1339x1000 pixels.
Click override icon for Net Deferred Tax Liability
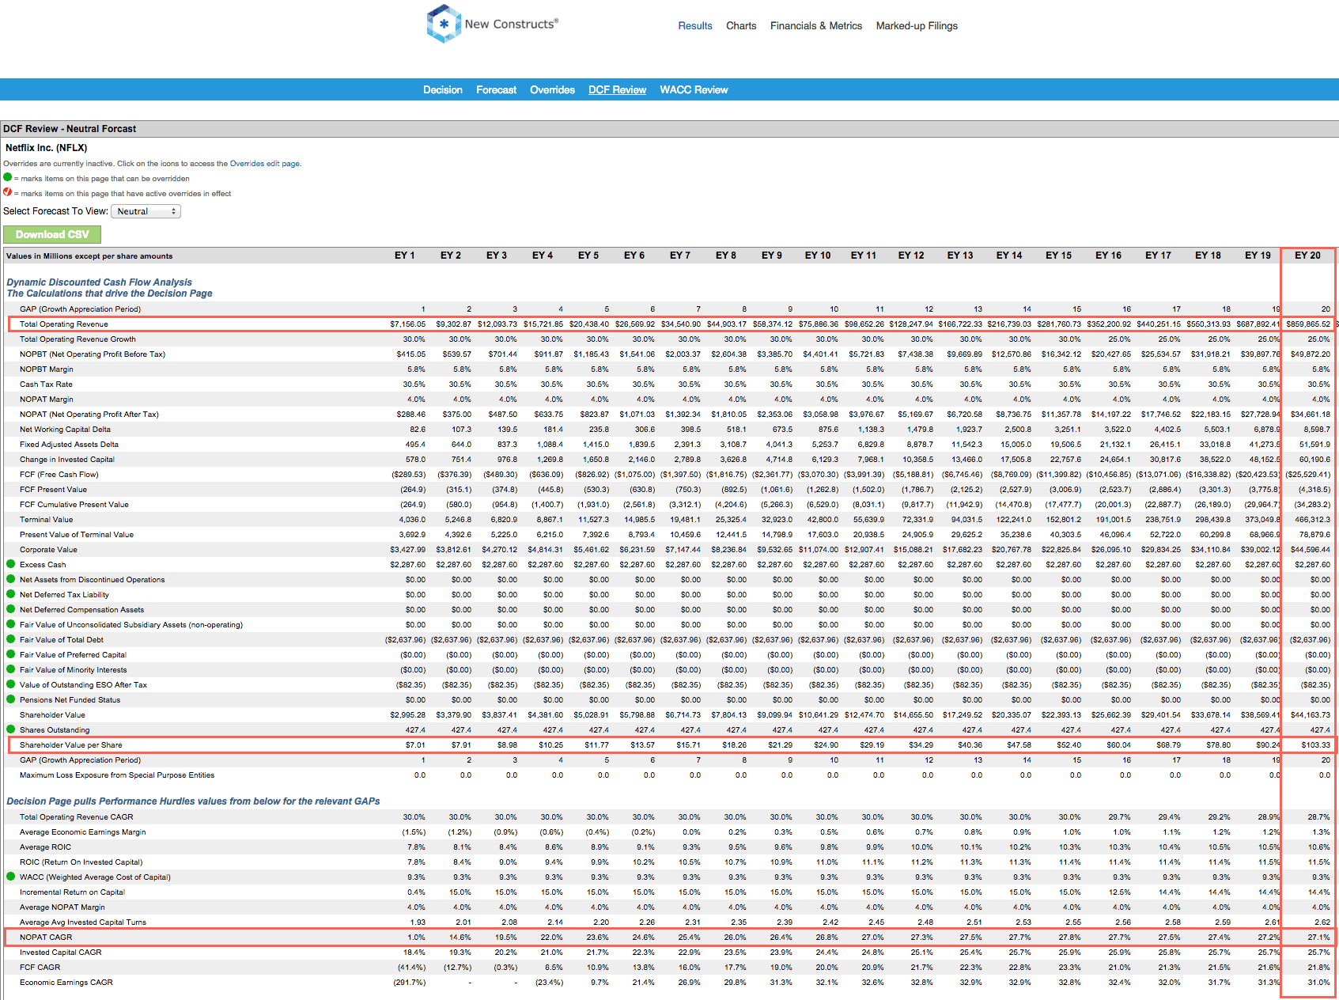coord(11,594)
